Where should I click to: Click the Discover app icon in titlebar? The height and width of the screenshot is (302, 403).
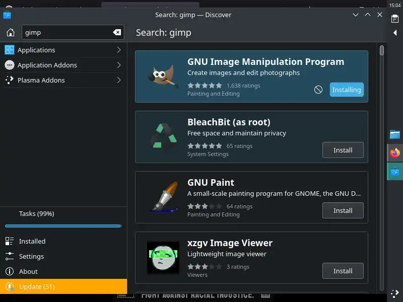tap(7, 15)
